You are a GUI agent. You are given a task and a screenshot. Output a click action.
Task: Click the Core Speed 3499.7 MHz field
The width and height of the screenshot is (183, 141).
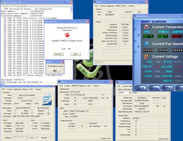[x=19, y=123]
